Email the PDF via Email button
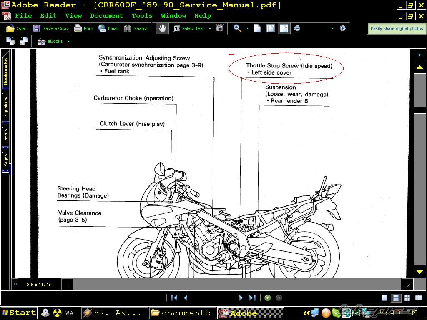 108,28
